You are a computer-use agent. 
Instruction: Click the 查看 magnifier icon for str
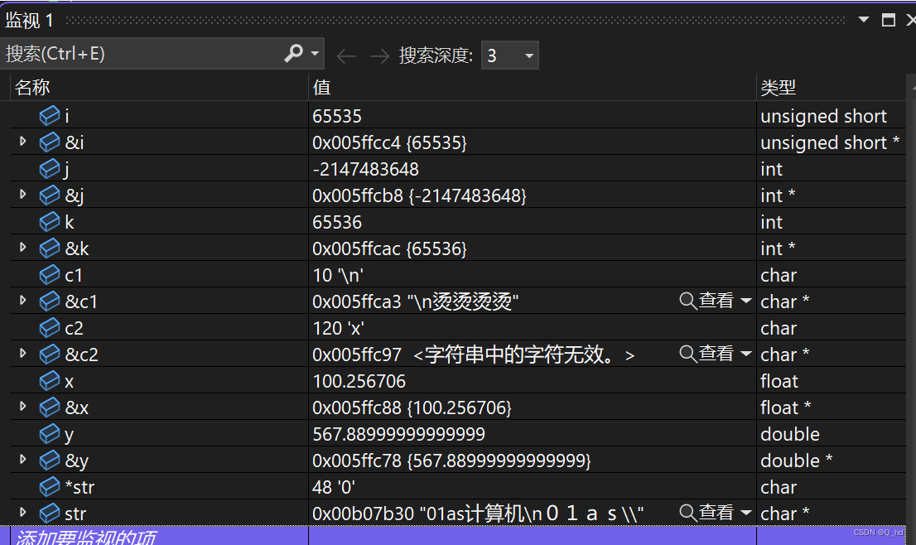687,513
